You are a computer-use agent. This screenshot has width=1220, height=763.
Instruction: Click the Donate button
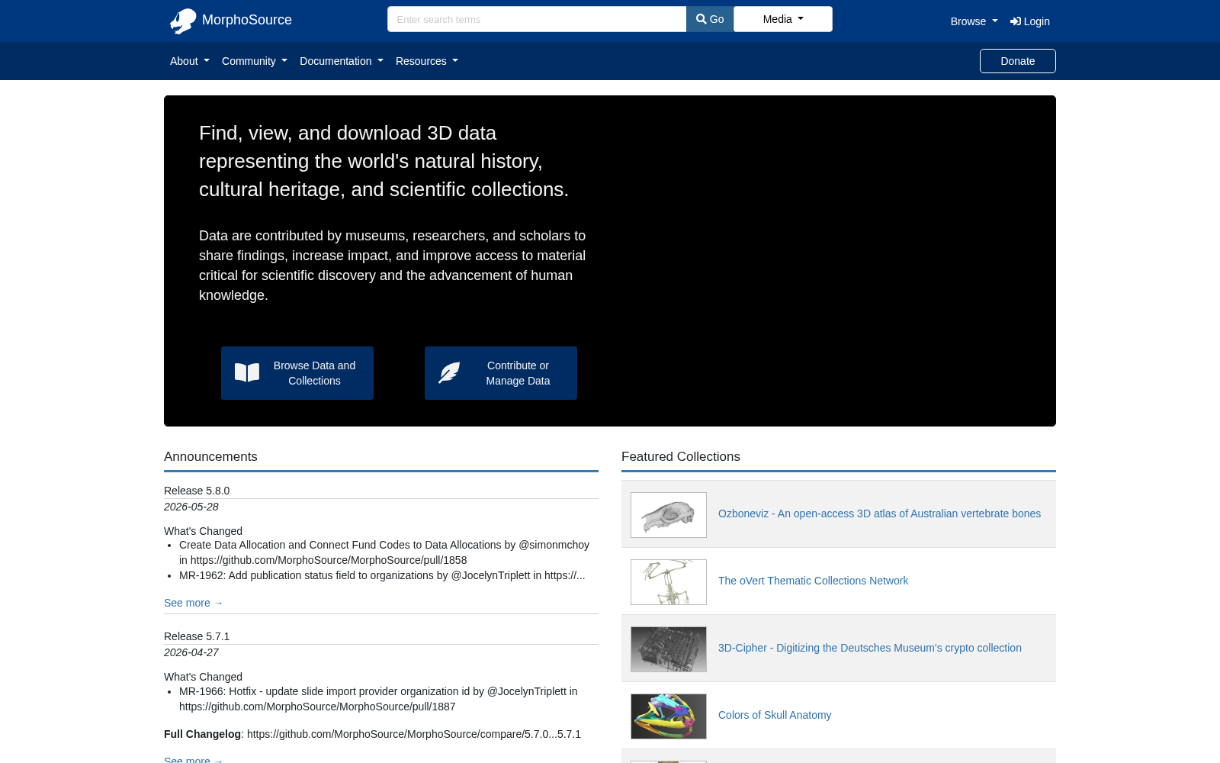coord(1018,61)
